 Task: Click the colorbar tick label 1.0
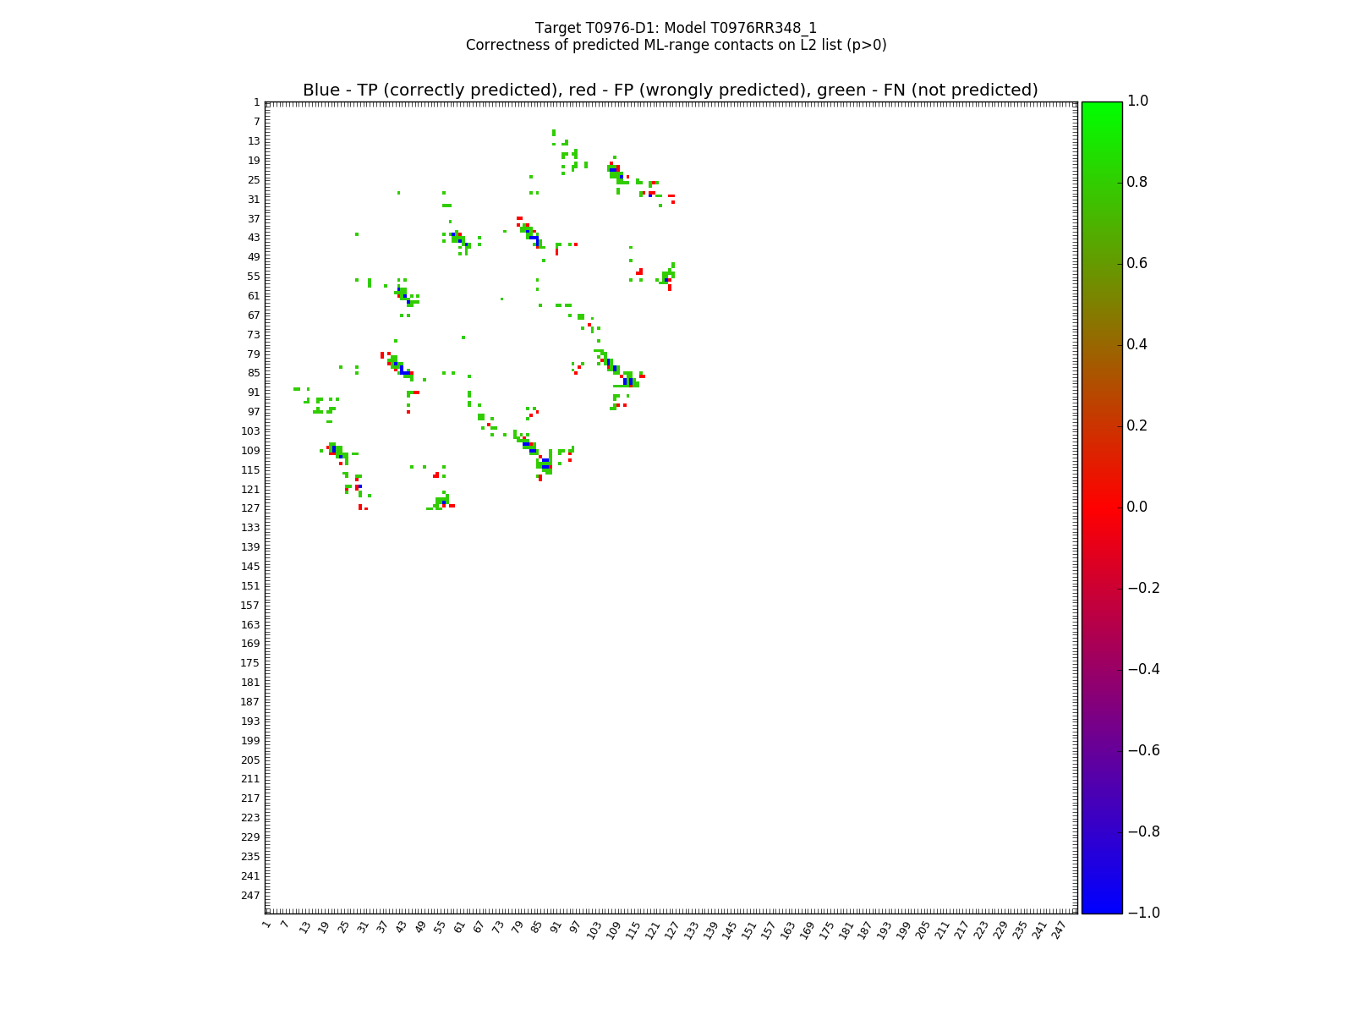click(1138, 101)
